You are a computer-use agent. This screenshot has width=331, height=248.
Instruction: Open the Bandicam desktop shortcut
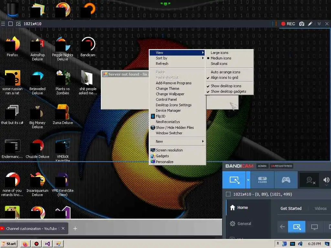tap(88, 46)
